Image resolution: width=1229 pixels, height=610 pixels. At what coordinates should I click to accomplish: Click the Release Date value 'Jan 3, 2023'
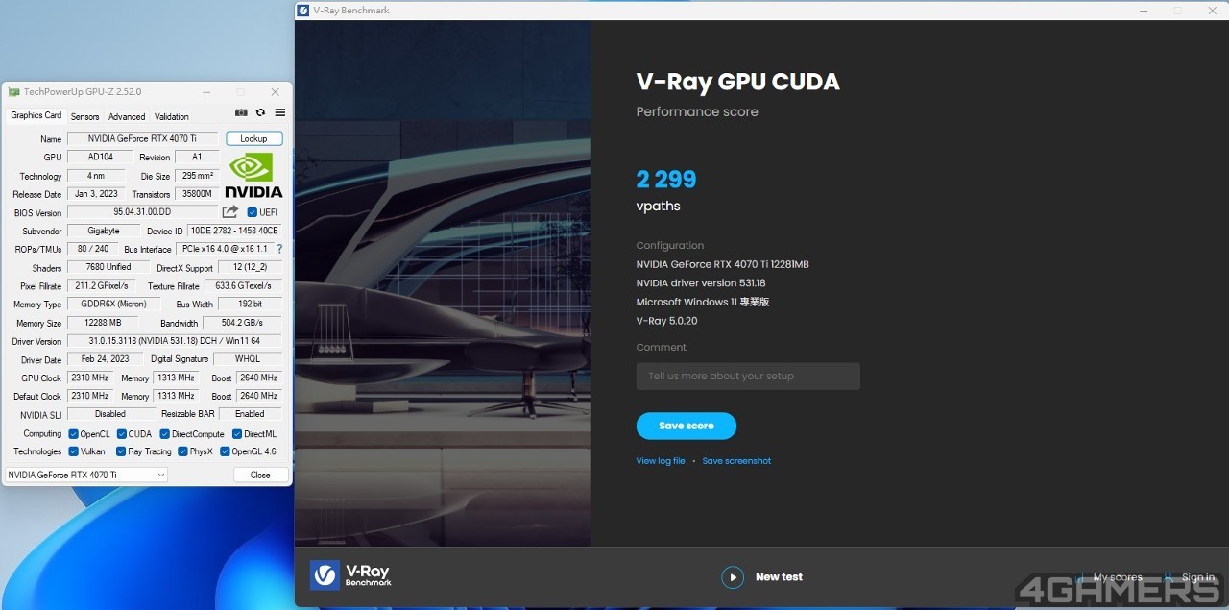[x=96, y=194]
